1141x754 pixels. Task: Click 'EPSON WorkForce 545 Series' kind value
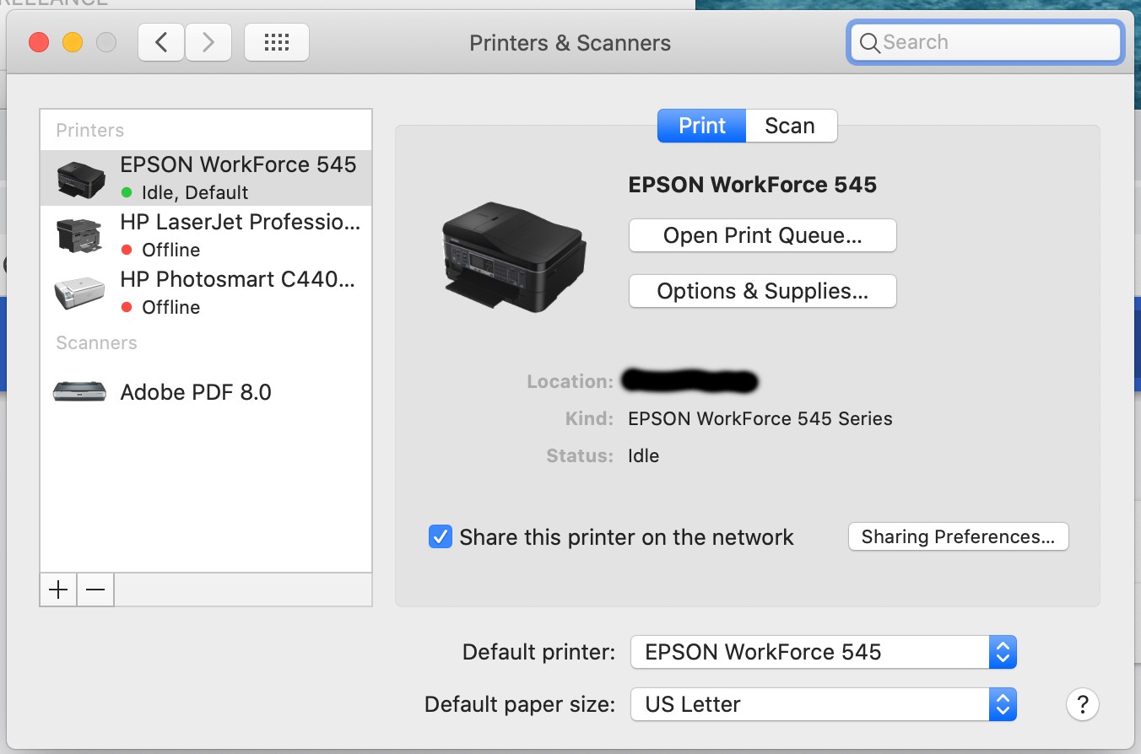coord(760,418)
